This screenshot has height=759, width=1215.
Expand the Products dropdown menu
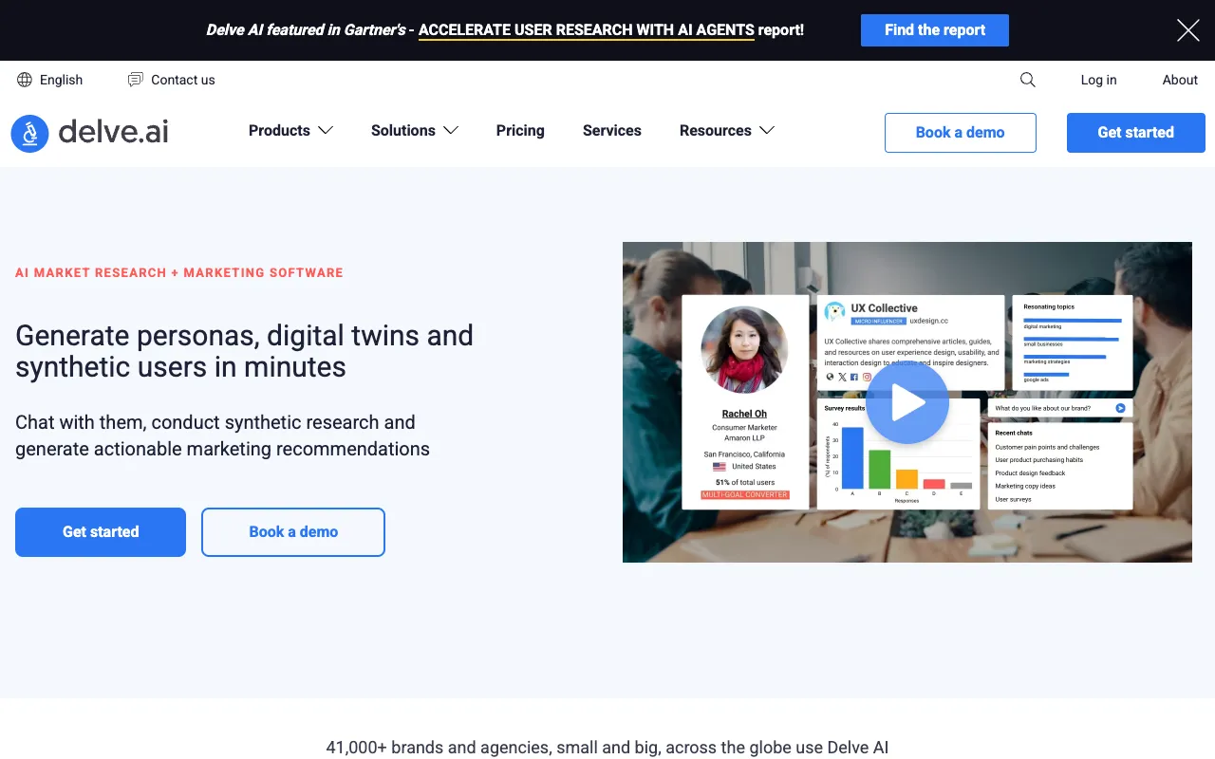(290, 131)
